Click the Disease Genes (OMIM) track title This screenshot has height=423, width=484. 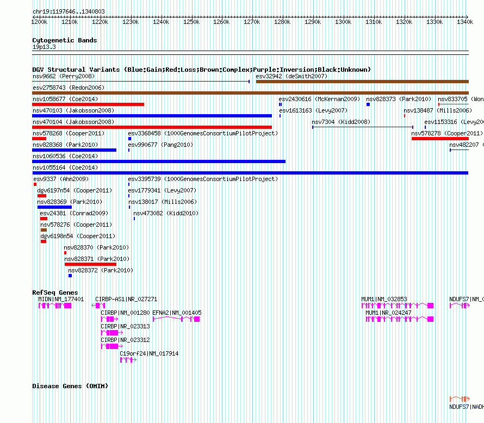tap(70, 386)
